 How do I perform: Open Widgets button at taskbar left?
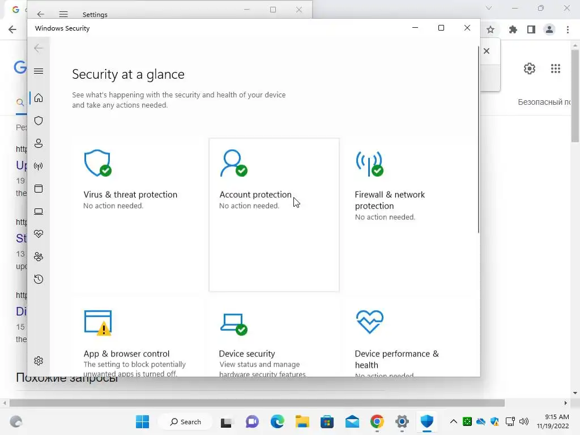tap(15, 421)
